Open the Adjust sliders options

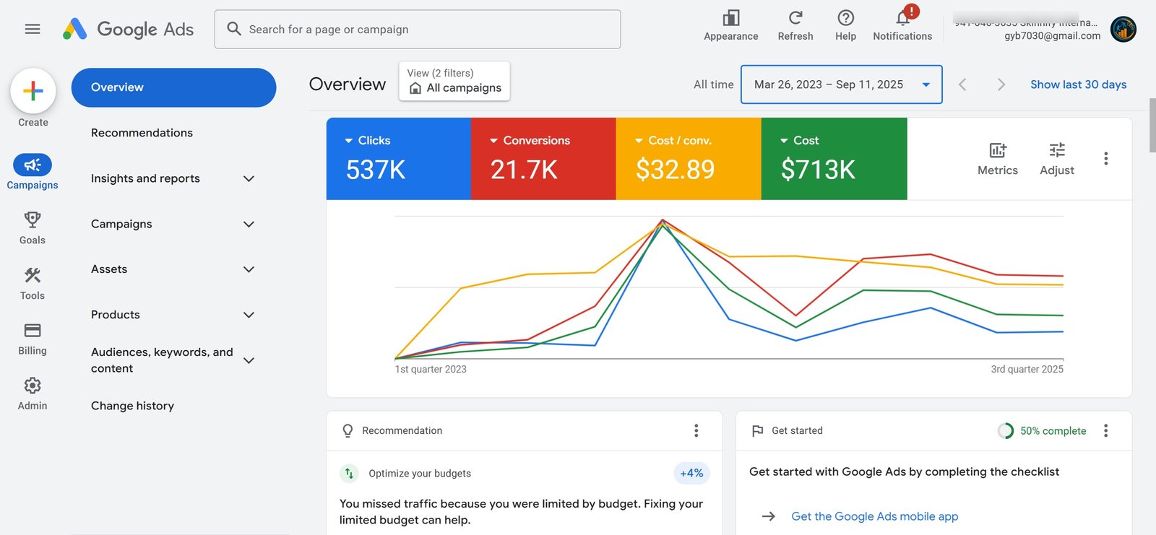[x=1057, y=159]
